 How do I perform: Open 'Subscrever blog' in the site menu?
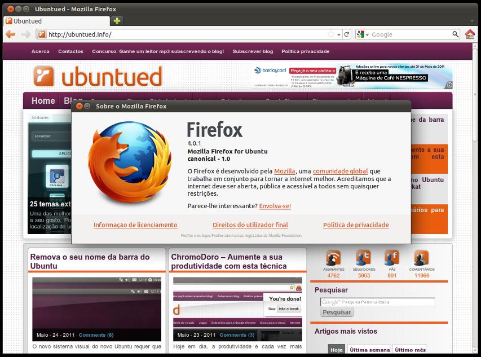[253, 51]
